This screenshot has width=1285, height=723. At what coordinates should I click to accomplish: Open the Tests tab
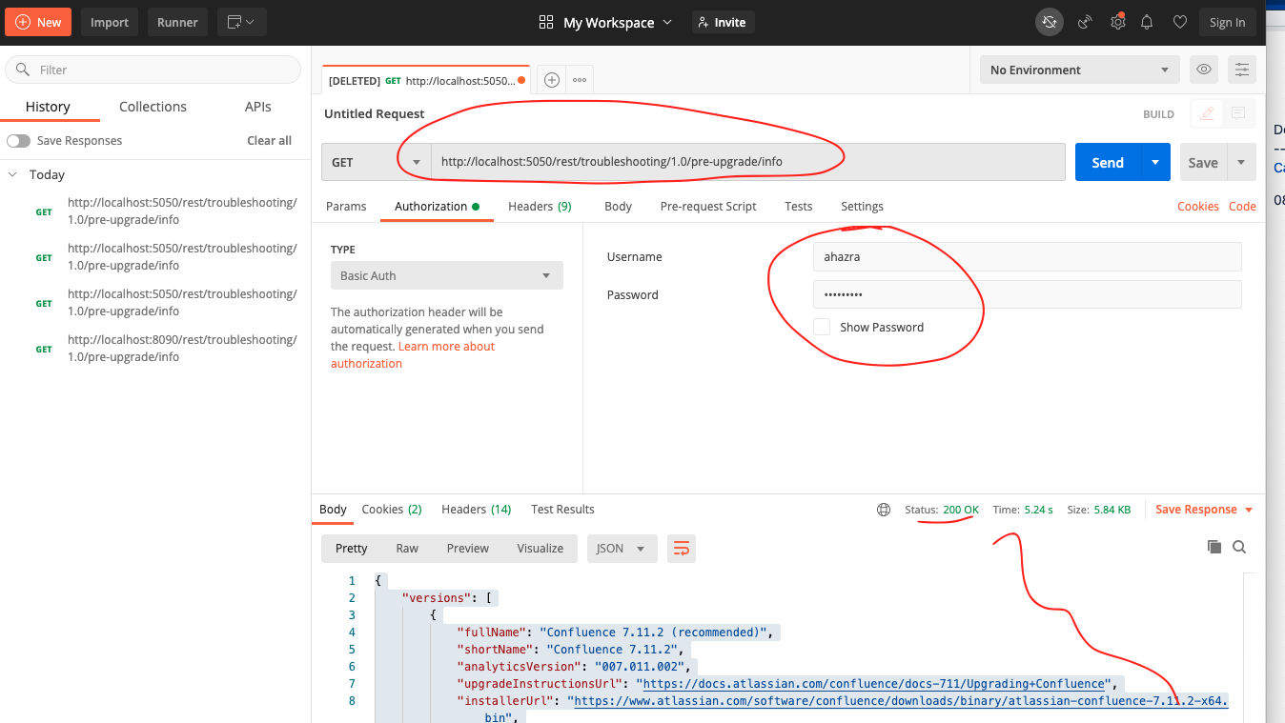[799, 206]
